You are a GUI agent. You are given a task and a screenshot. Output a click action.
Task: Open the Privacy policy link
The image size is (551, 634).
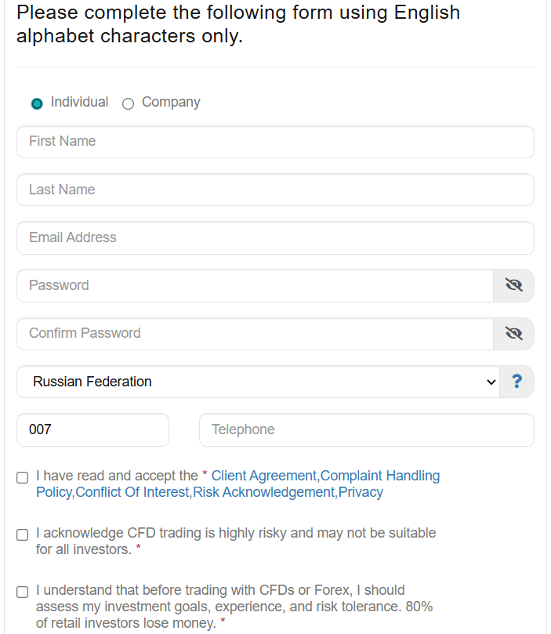(x=361, y=492)
